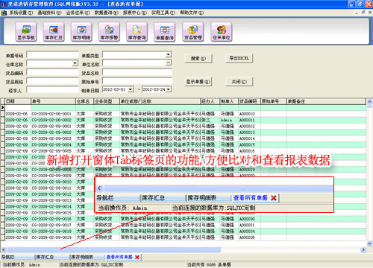Open the 库存明细 toolbar icon
The height and width of the screenshot is (268, 373).
81,31
